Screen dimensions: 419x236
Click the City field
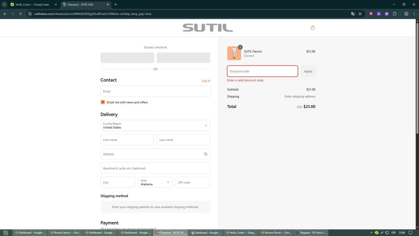[x=118, y=182]
